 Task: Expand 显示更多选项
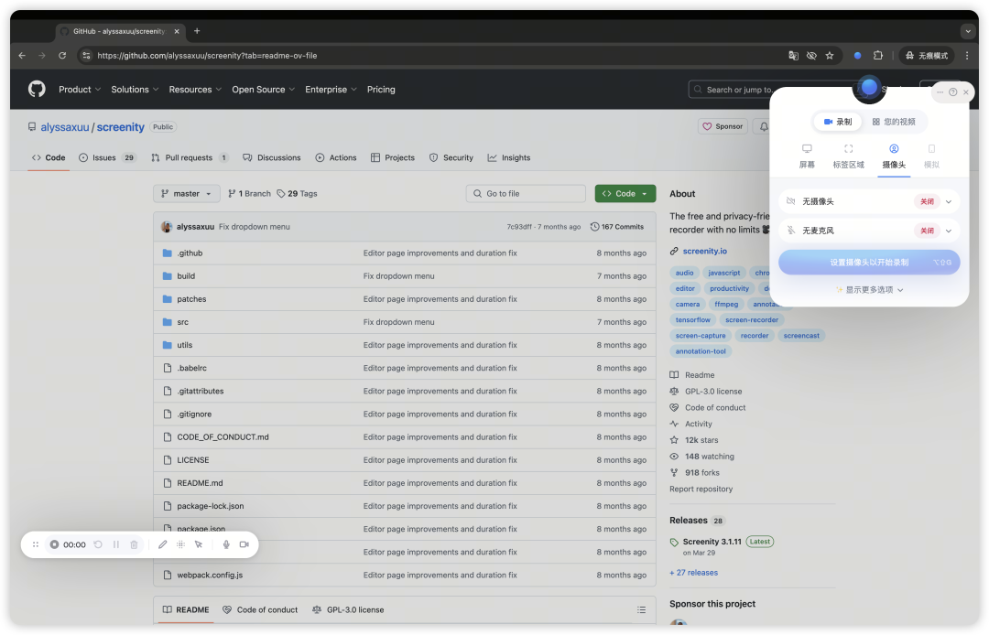point(869,290)
